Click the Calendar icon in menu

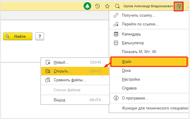pyautogui.click(x=116, y=34)
